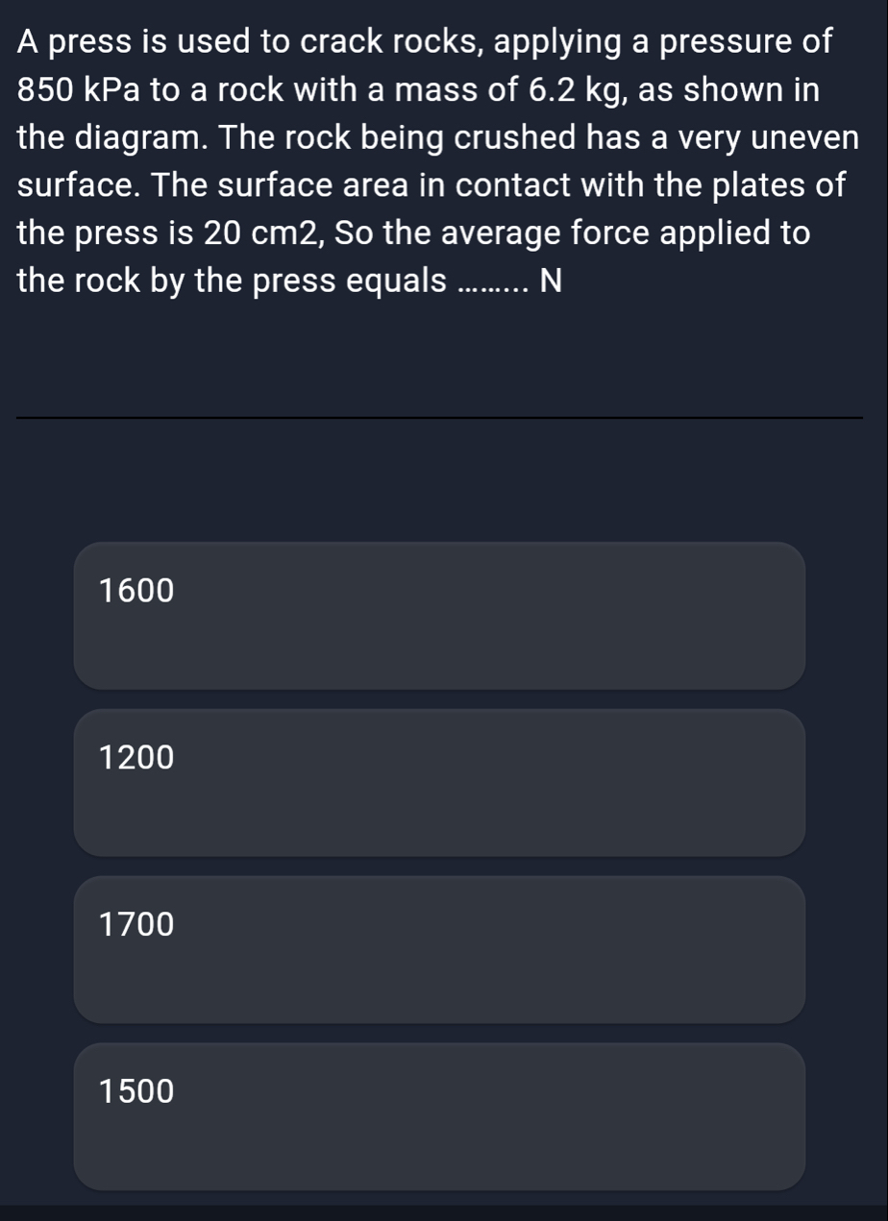Click the unit letter N after the blank
Screen dimensions: 888x1221
(x=551, y=281)
